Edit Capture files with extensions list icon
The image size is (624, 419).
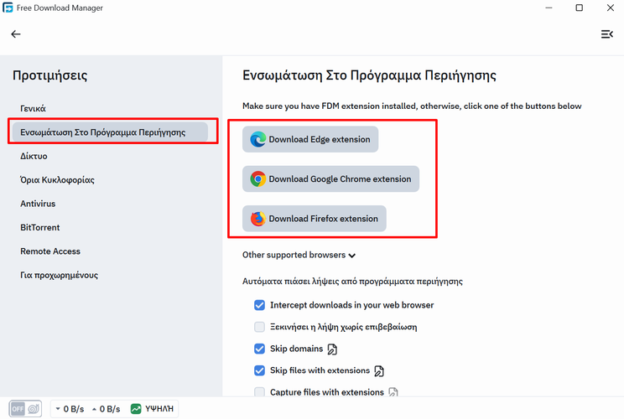[393, 392]
